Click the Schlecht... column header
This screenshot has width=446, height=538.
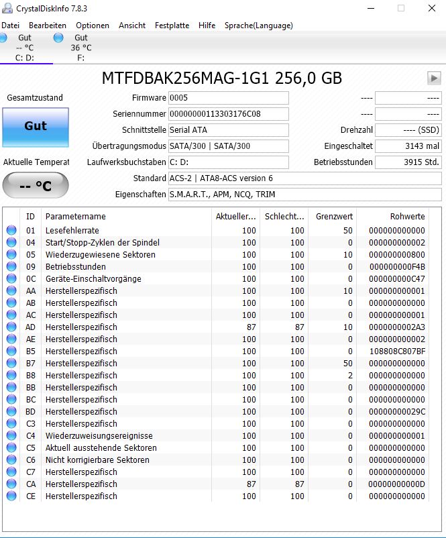pos(284,217)
